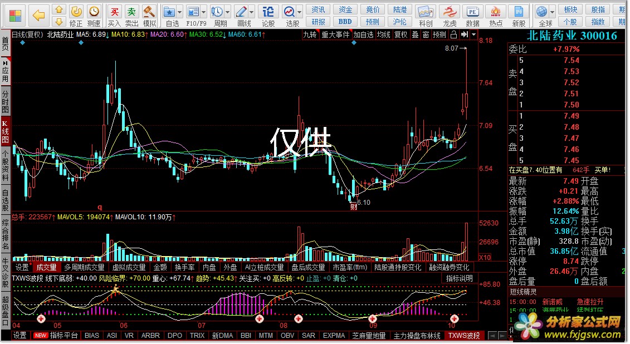Open the 数据 PE data icon
The height and width of the screenshot is (344, 630).
coord(472,16)
